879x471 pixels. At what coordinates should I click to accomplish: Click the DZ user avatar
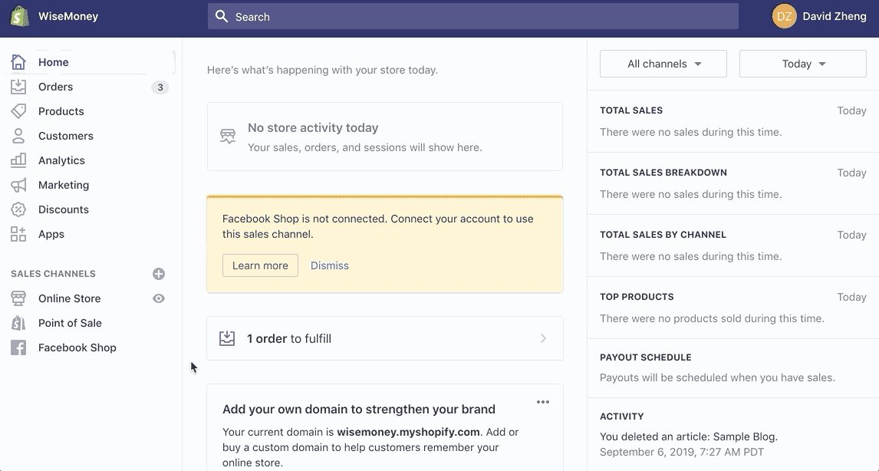[784, 16]
